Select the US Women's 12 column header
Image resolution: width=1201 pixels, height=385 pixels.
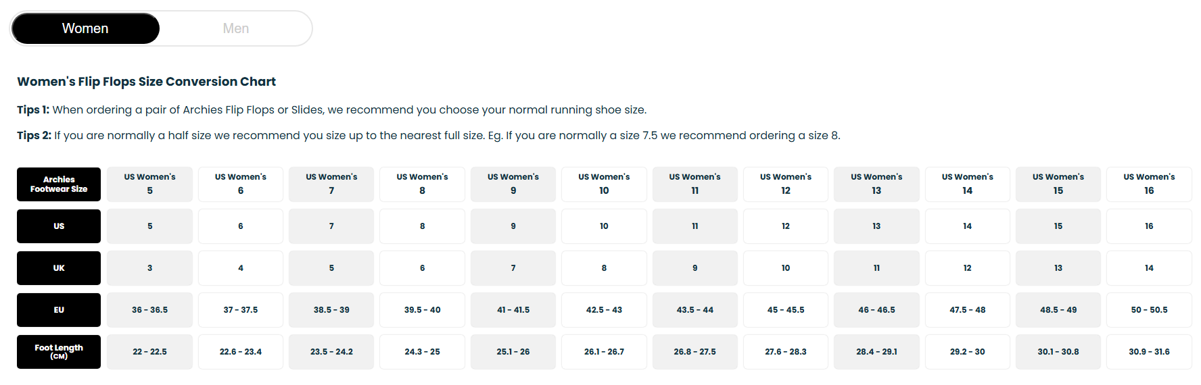(x=786, y=184)
